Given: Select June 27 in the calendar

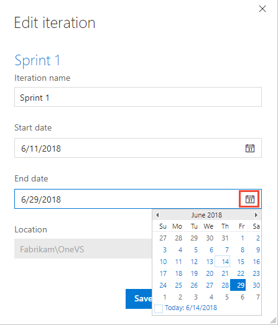Looking at the screenshot, I should tap(210, 285).
